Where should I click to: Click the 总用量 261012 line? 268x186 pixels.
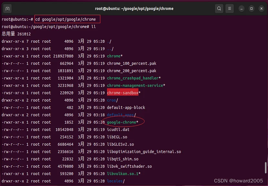[x=16, y=34]
